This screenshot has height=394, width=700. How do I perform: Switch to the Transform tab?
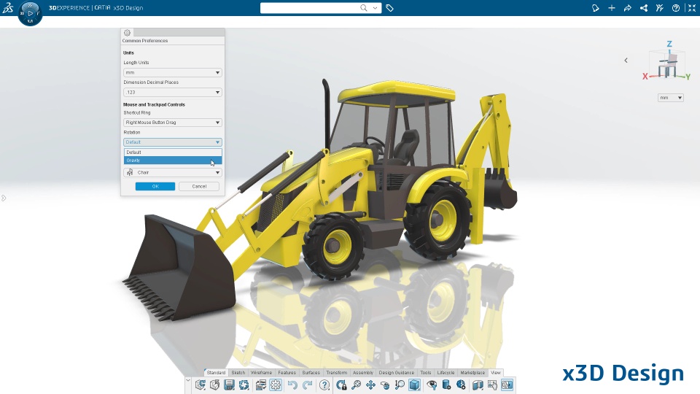(337, 373)
